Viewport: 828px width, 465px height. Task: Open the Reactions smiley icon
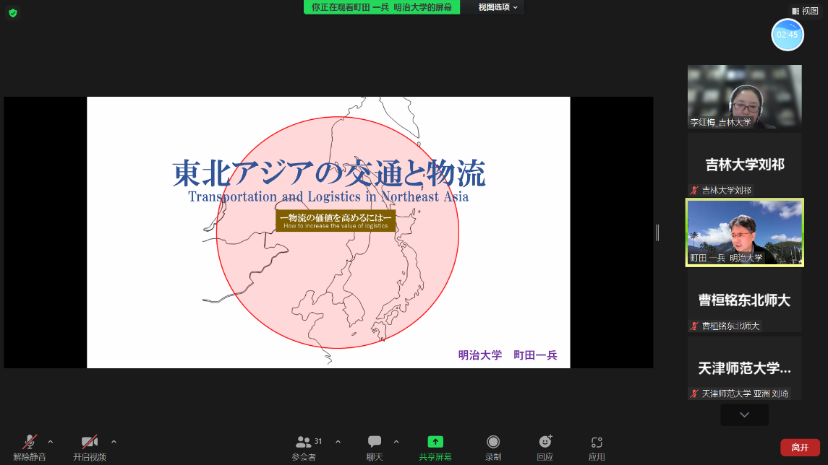point(545,442)
